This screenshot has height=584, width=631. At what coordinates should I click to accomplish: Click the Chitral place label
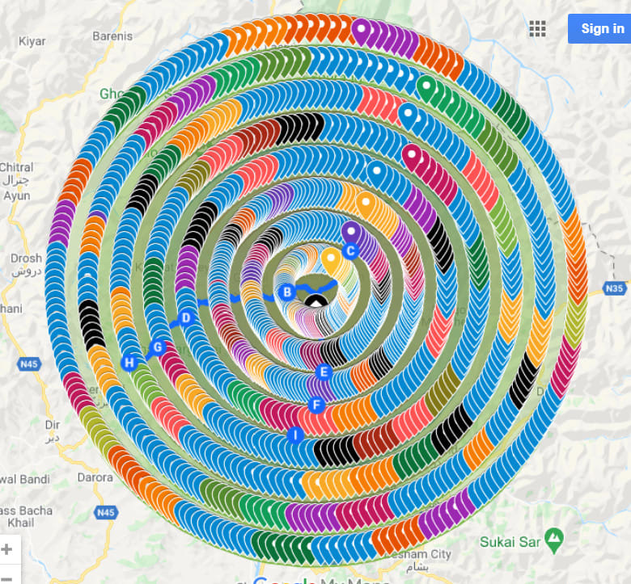pos(16,167)
